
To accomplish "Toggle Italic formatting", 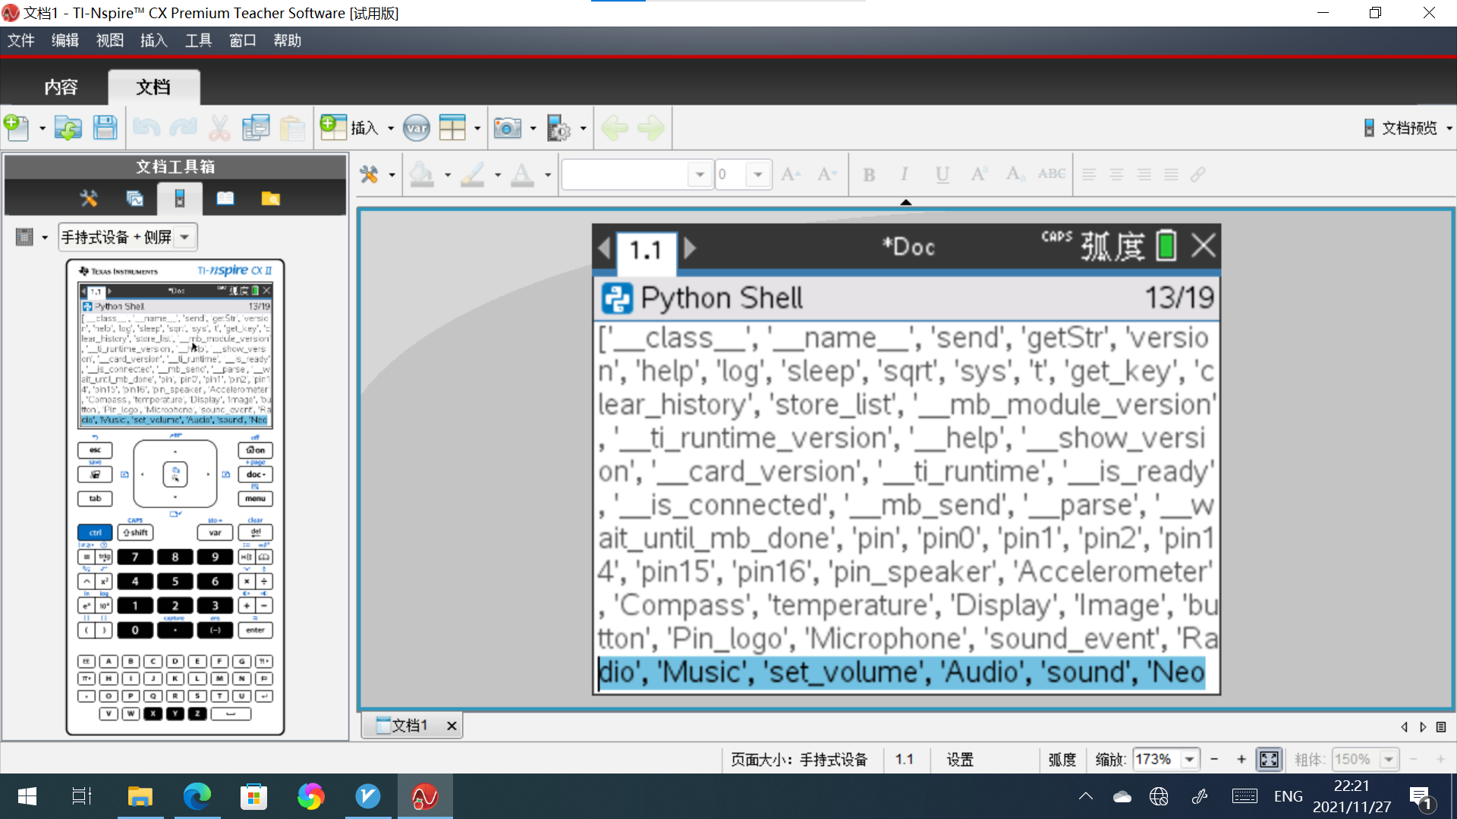I will (905, 174).
